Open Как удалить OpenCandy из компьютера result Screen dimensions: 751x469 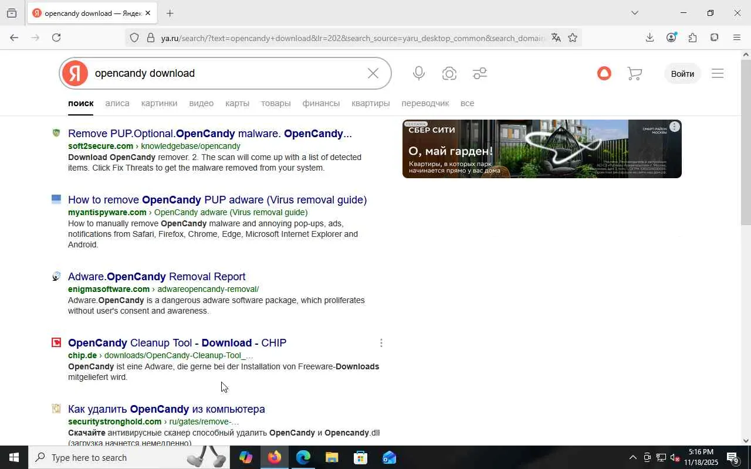pyautogui.click(x=167, y=409)
